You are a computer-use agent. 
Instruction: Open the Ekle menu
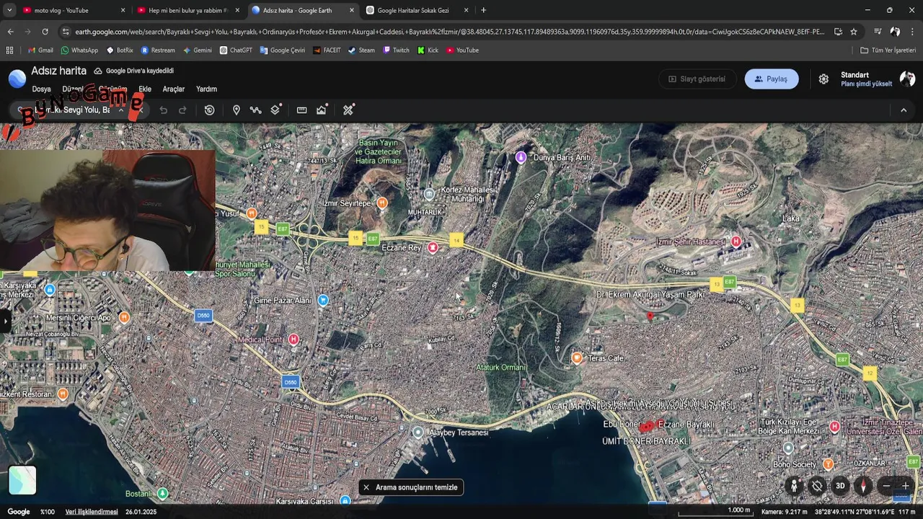[x=145, y=89]
